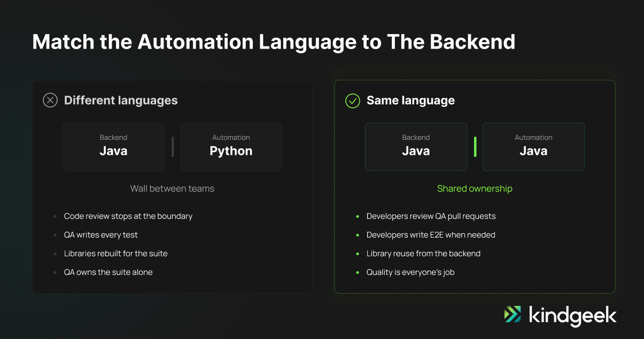
Task: Click the green bullet before Library reuse
Action: click(x=358, y=254)
